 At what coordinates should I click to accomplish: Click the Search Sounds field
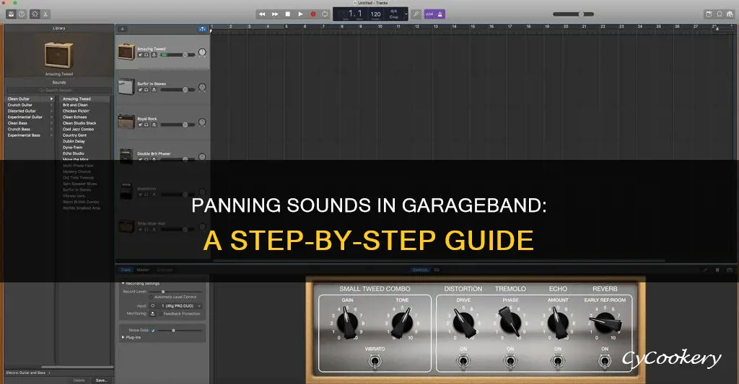(x=59, y=90)
